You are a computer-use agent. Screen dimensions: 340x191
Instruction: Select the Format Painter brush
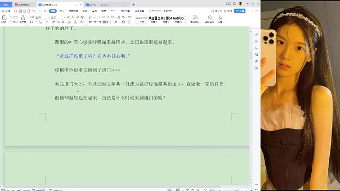pyautogui.click(x=23, y=18)
